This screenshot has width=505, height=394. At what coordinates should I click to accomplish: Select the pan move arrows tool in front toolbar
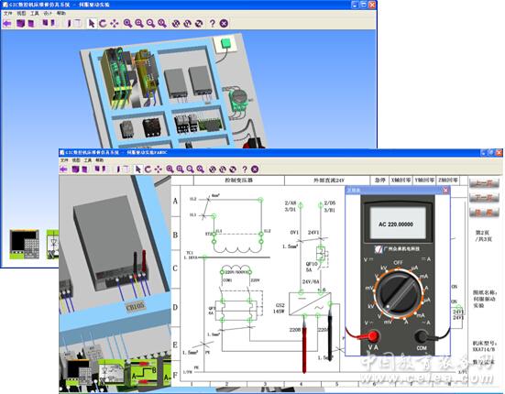tap(158, 169)
